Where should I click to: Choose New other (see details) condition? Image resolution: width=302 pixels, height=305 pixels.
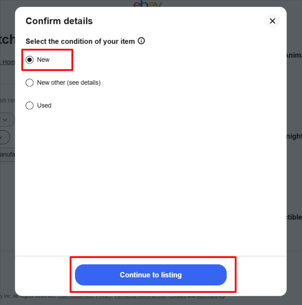(x=29, y=83)
